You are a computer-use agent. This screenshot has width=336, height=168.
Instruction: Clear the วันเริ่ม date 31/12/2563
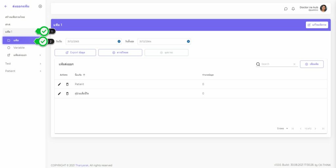coord(119,41)
